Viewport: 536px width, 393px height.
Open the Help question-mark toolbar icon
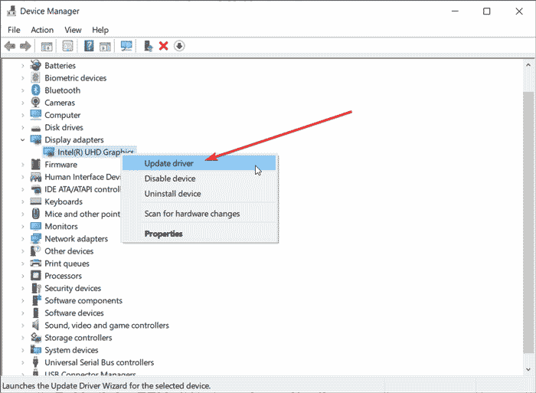coord(89,46)
